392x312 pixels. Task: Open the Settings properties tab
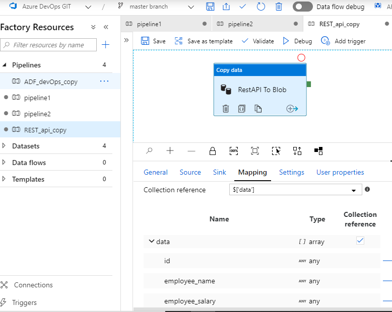(292, 172)
